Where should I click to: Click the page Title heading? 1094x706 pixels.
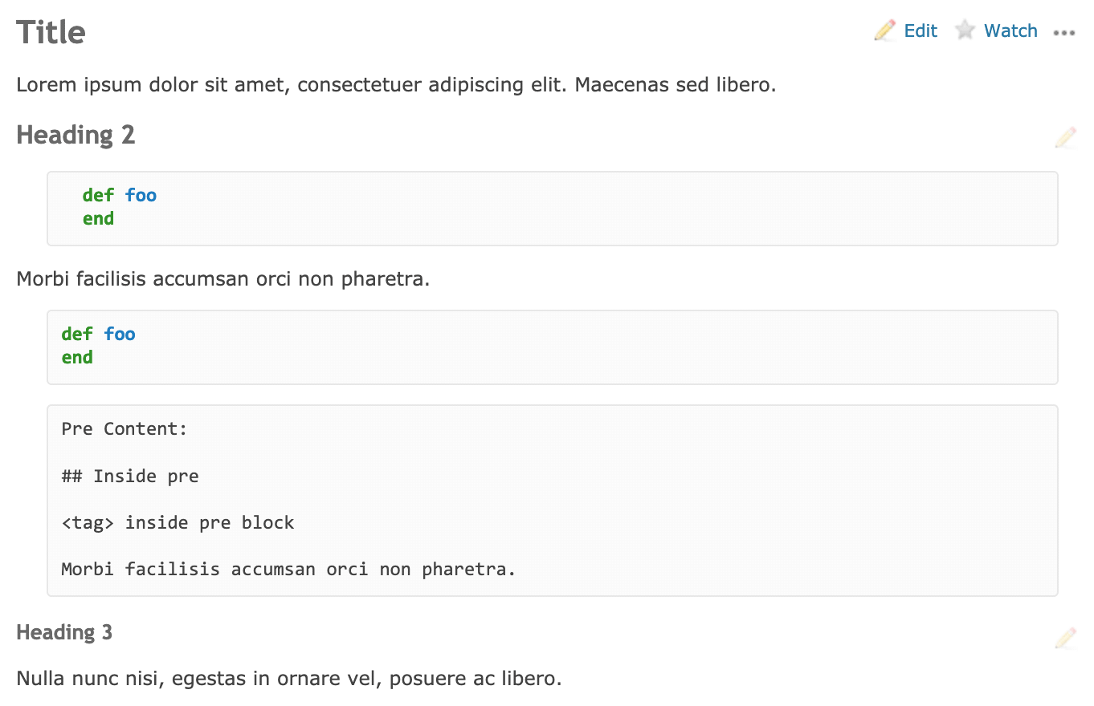click(51, 32)
